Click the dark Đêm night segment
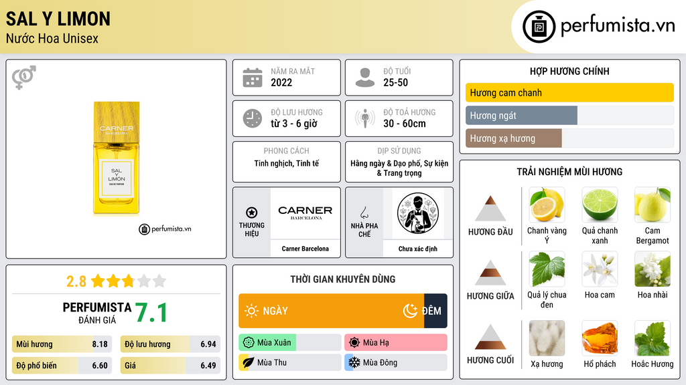Image resolution: width=686 pixels, height=385 pixels. coord(435,311)
